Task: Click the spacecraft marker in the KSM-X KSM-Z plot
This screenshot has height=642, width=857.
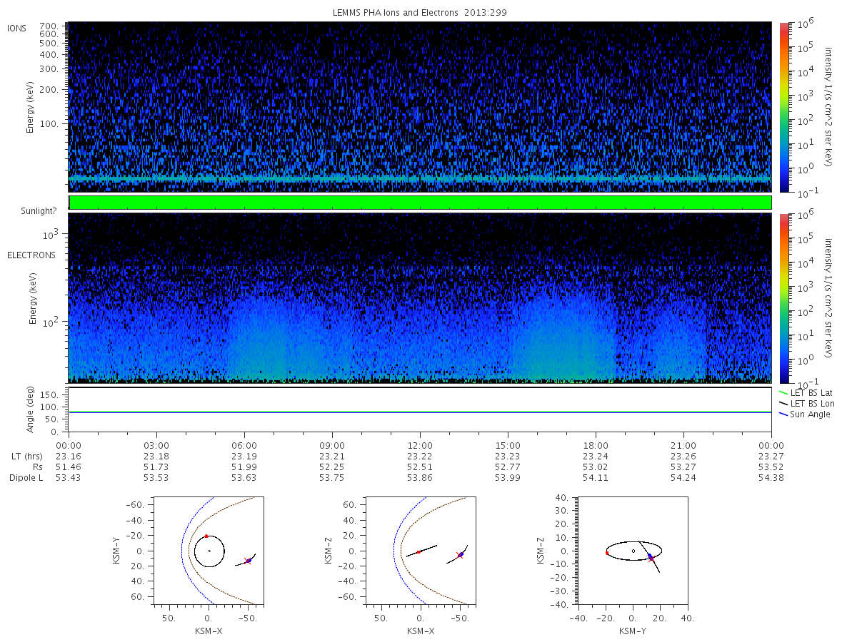Action: click(461, 554)
